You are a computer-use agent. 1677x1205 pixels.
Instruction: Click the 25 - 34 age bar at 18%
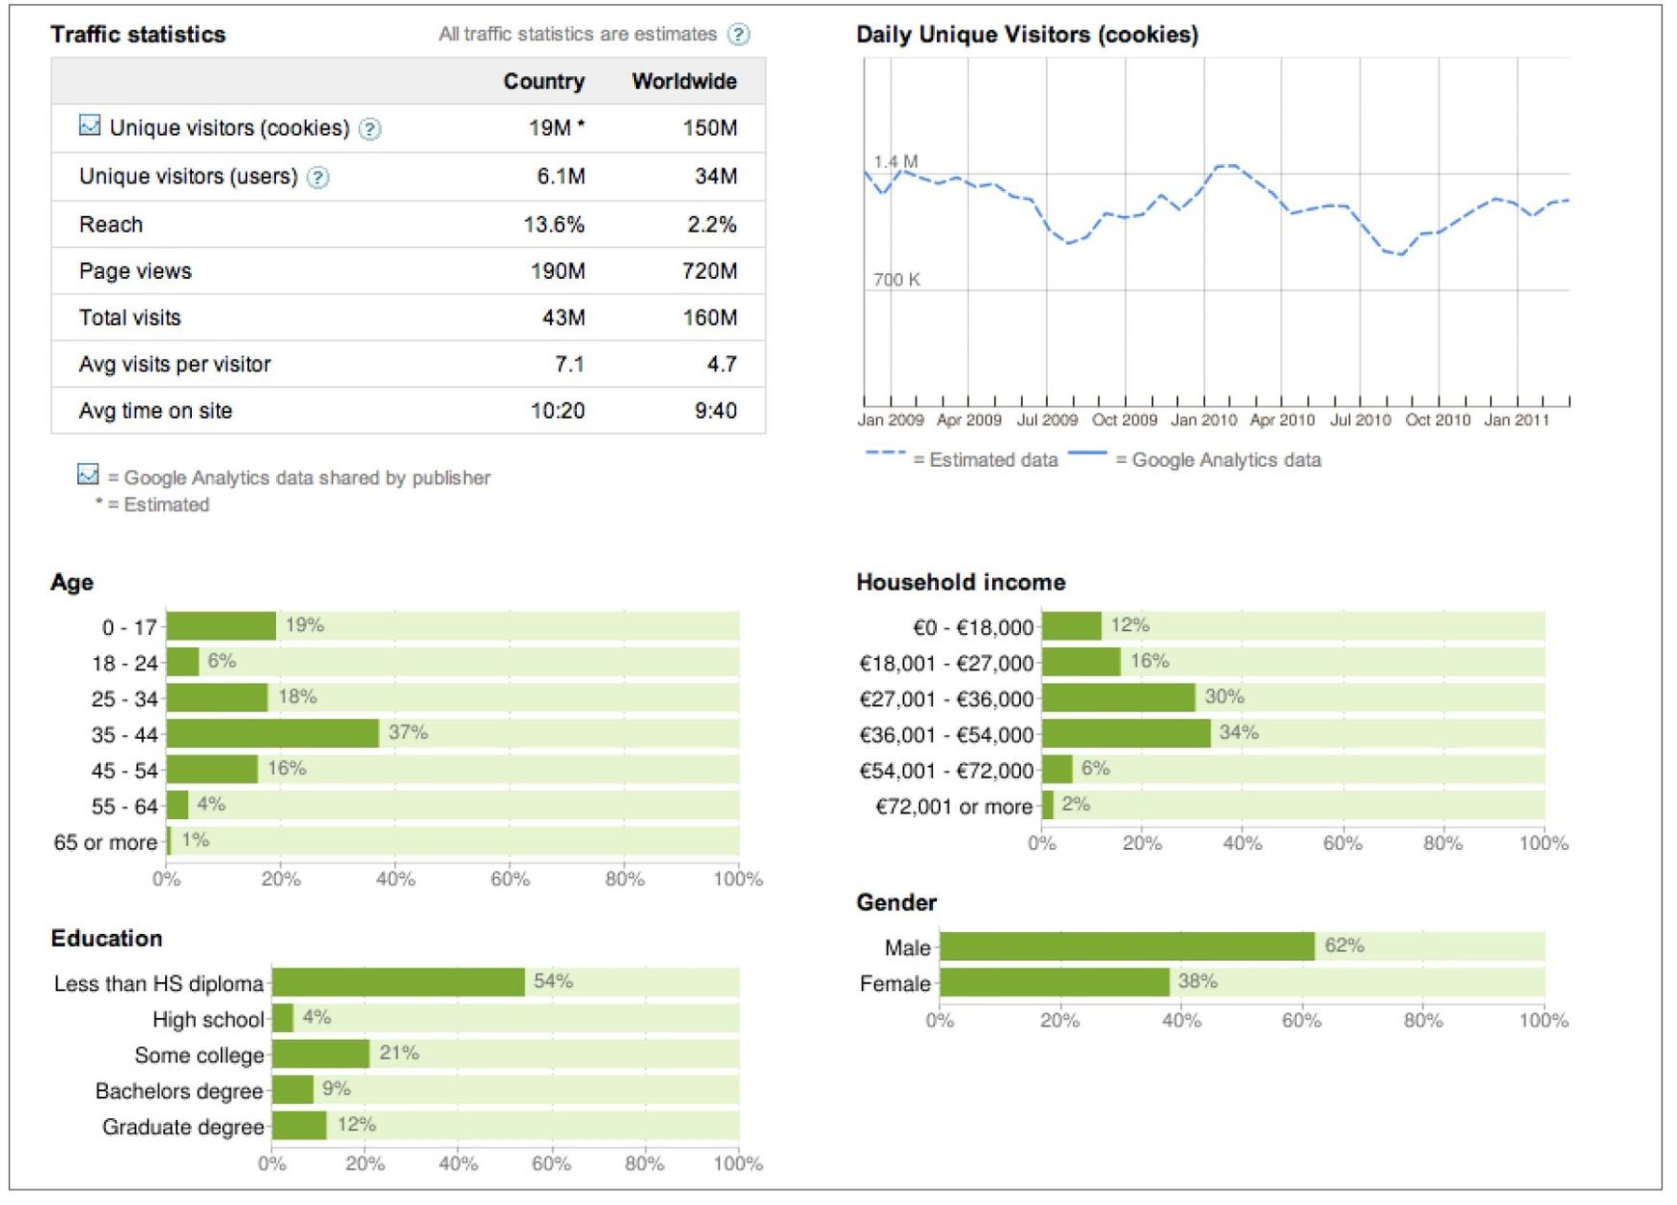217,698
